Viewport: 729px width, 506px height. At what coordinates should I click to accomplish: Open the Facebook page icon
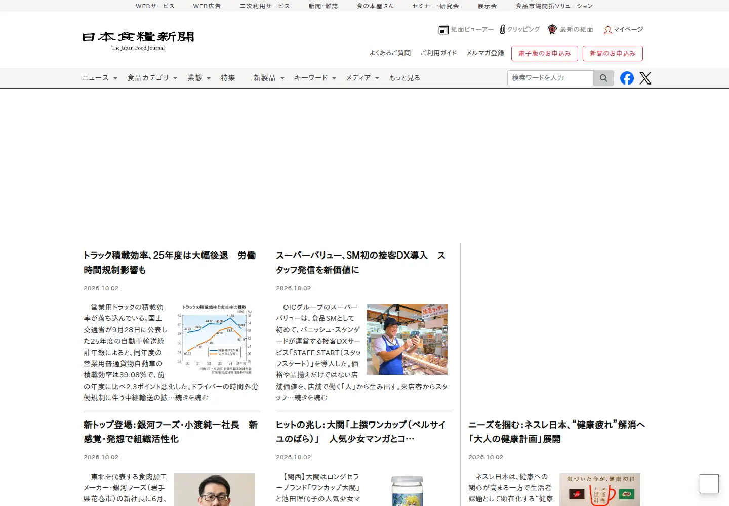pos(627,78)
